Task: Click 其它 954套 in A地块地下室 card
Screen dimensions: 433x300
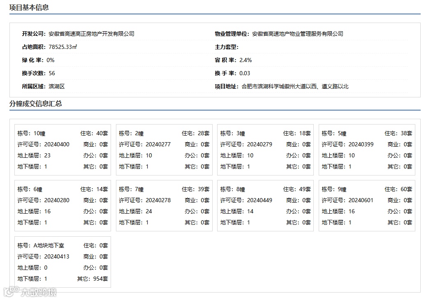Action: click(93, 279)
